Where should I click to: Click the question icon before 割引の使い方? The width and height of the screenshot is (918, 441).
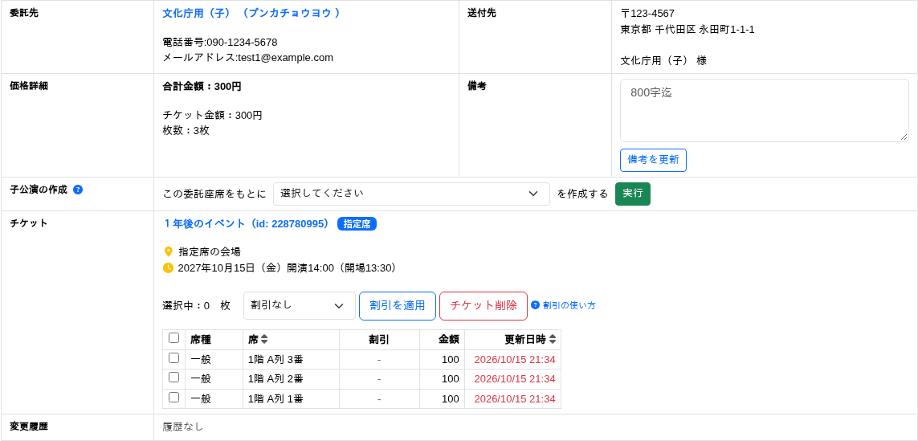click(x=535, y=305)
